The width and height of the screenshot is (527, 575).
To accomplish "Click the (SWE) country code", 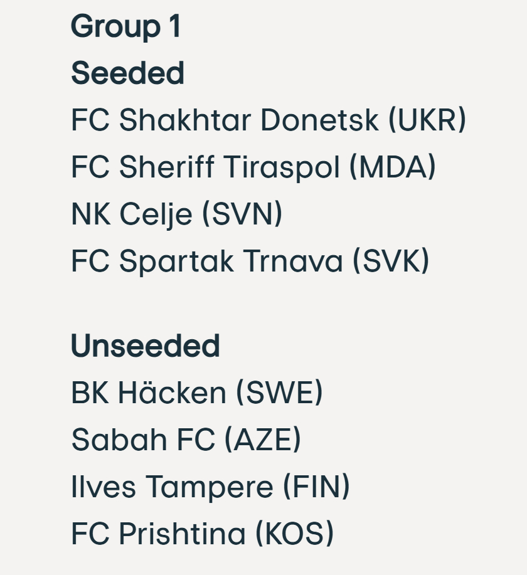I will [279, 393].
